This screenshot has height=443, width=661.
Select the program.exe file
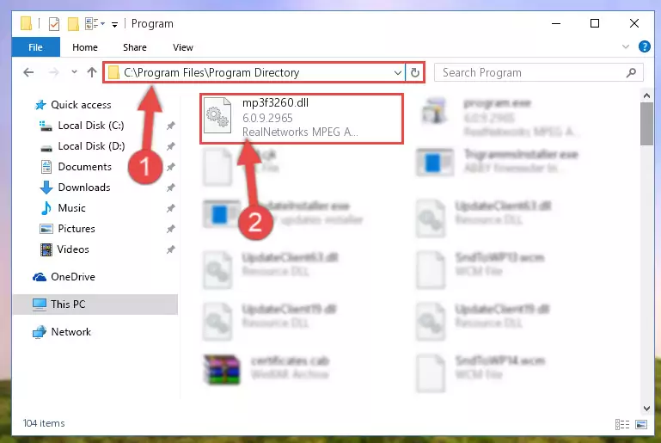[501, 117]
